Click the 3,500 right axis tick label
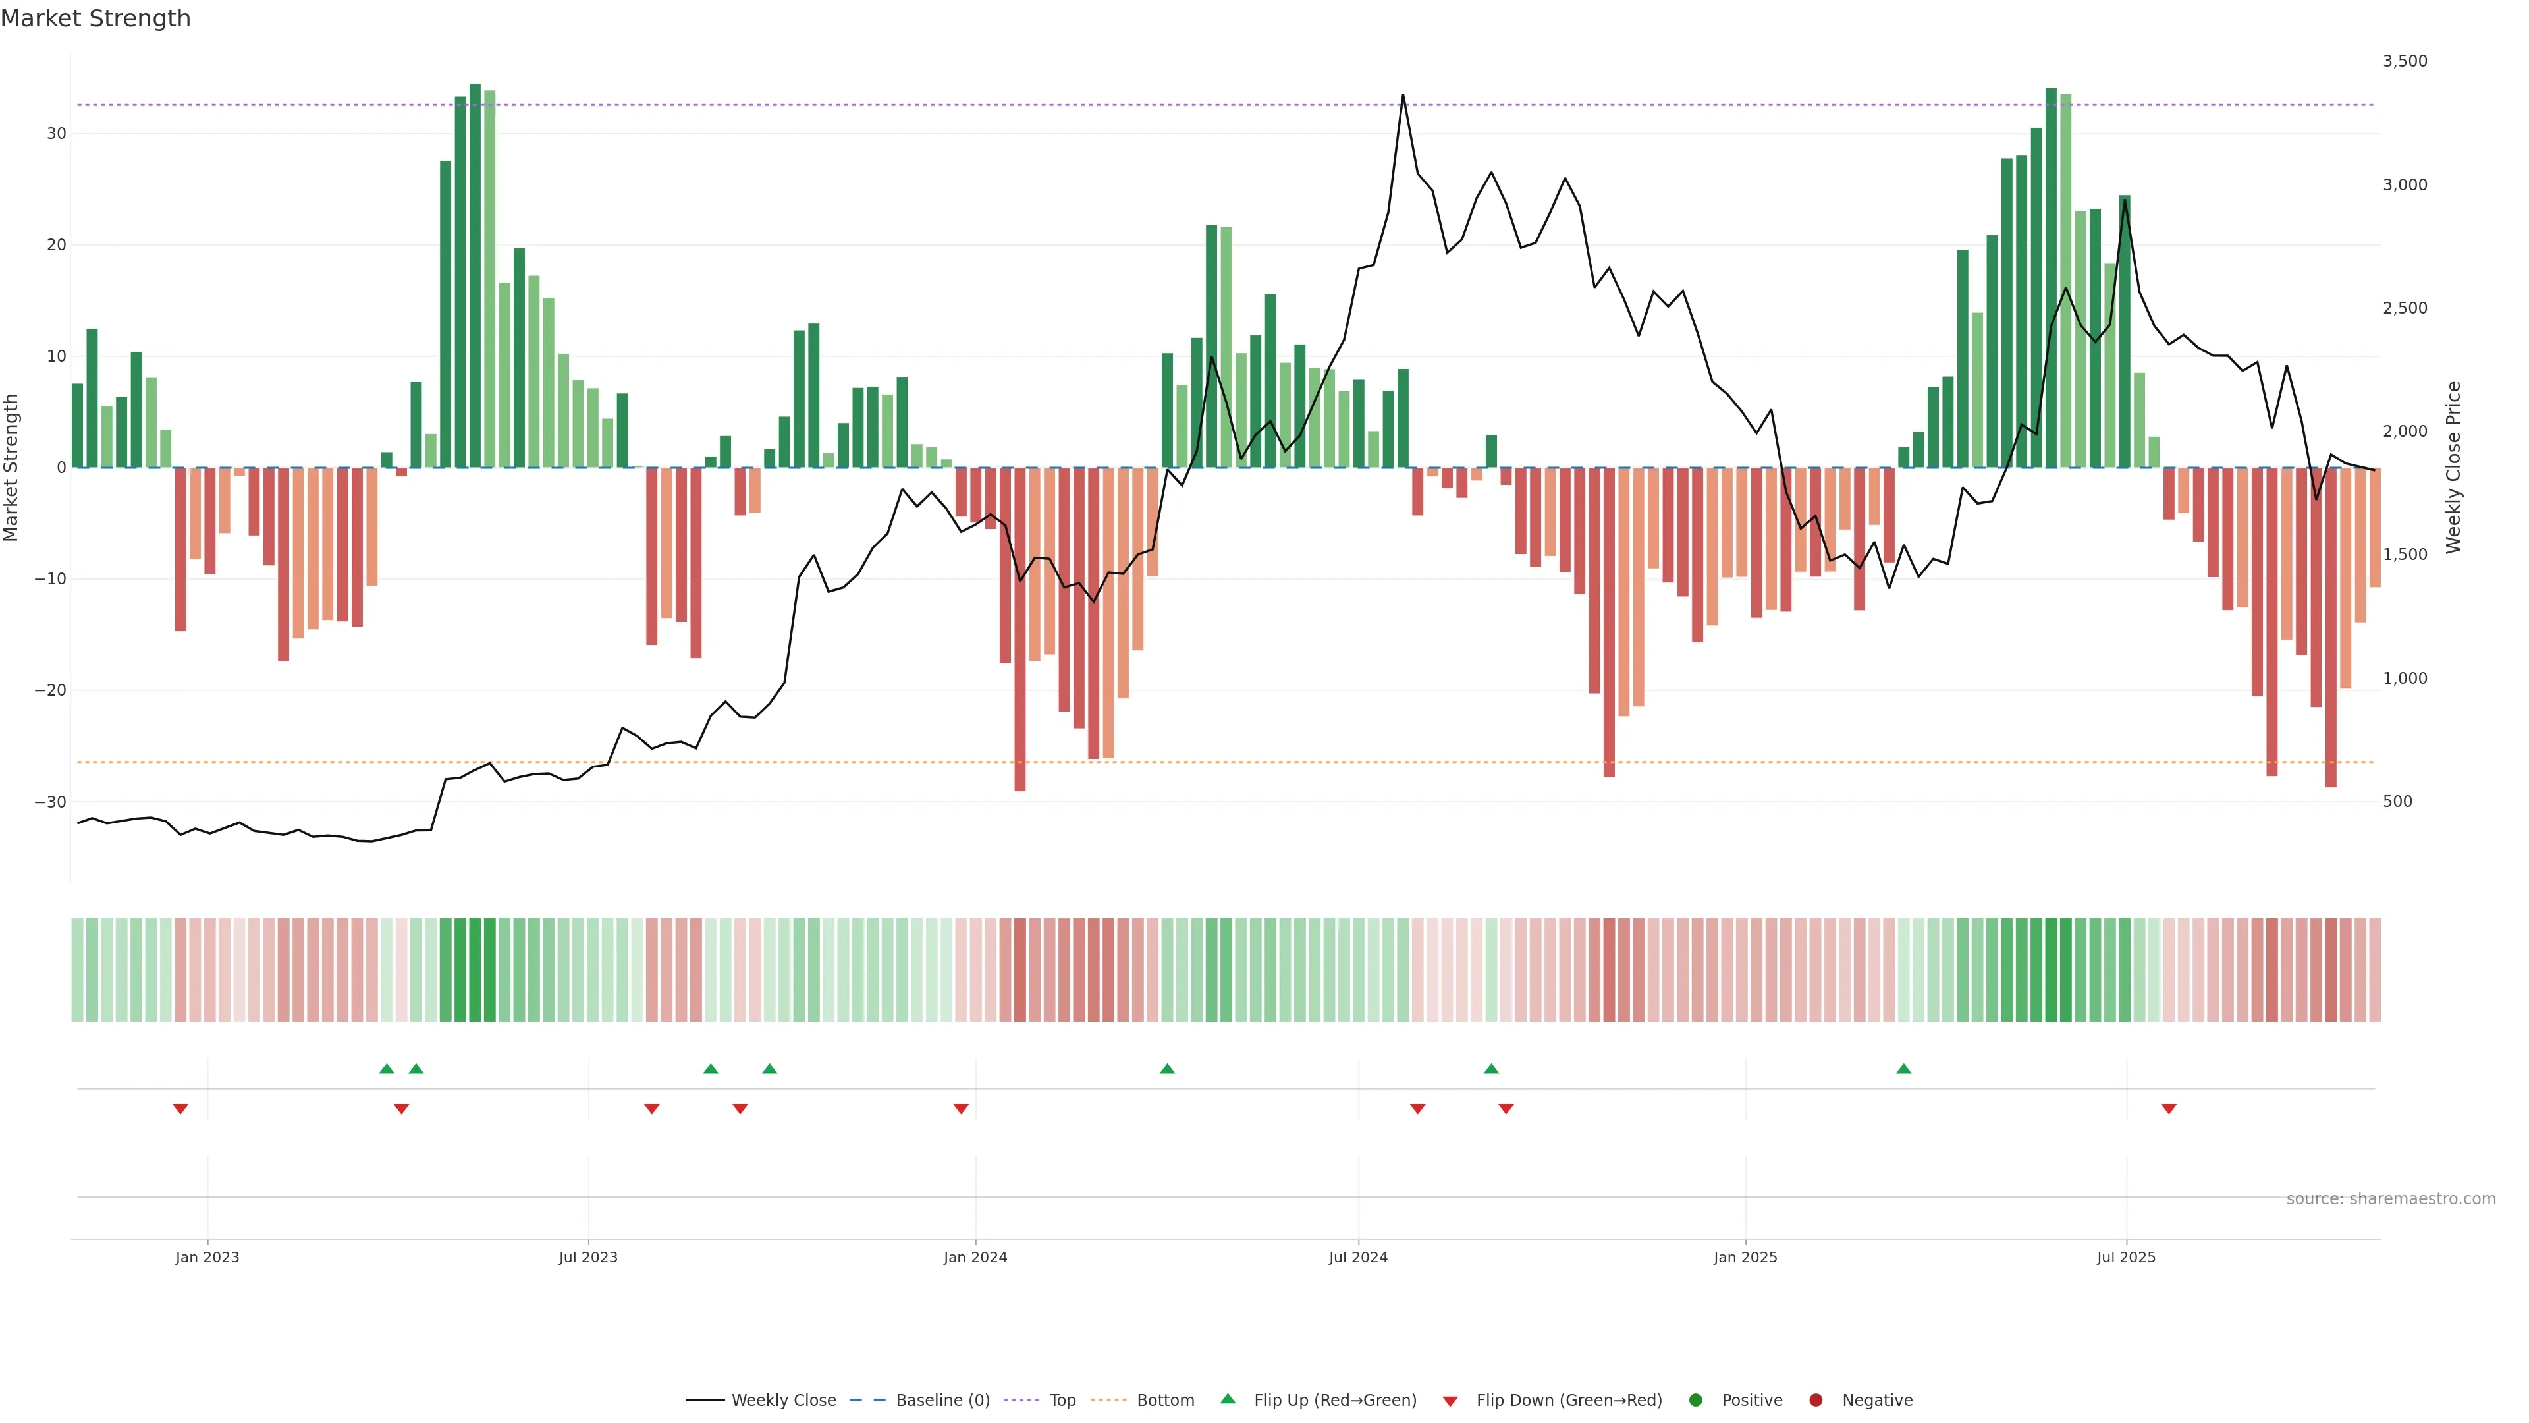The image size is (2529, 1423). (2405, 61)
